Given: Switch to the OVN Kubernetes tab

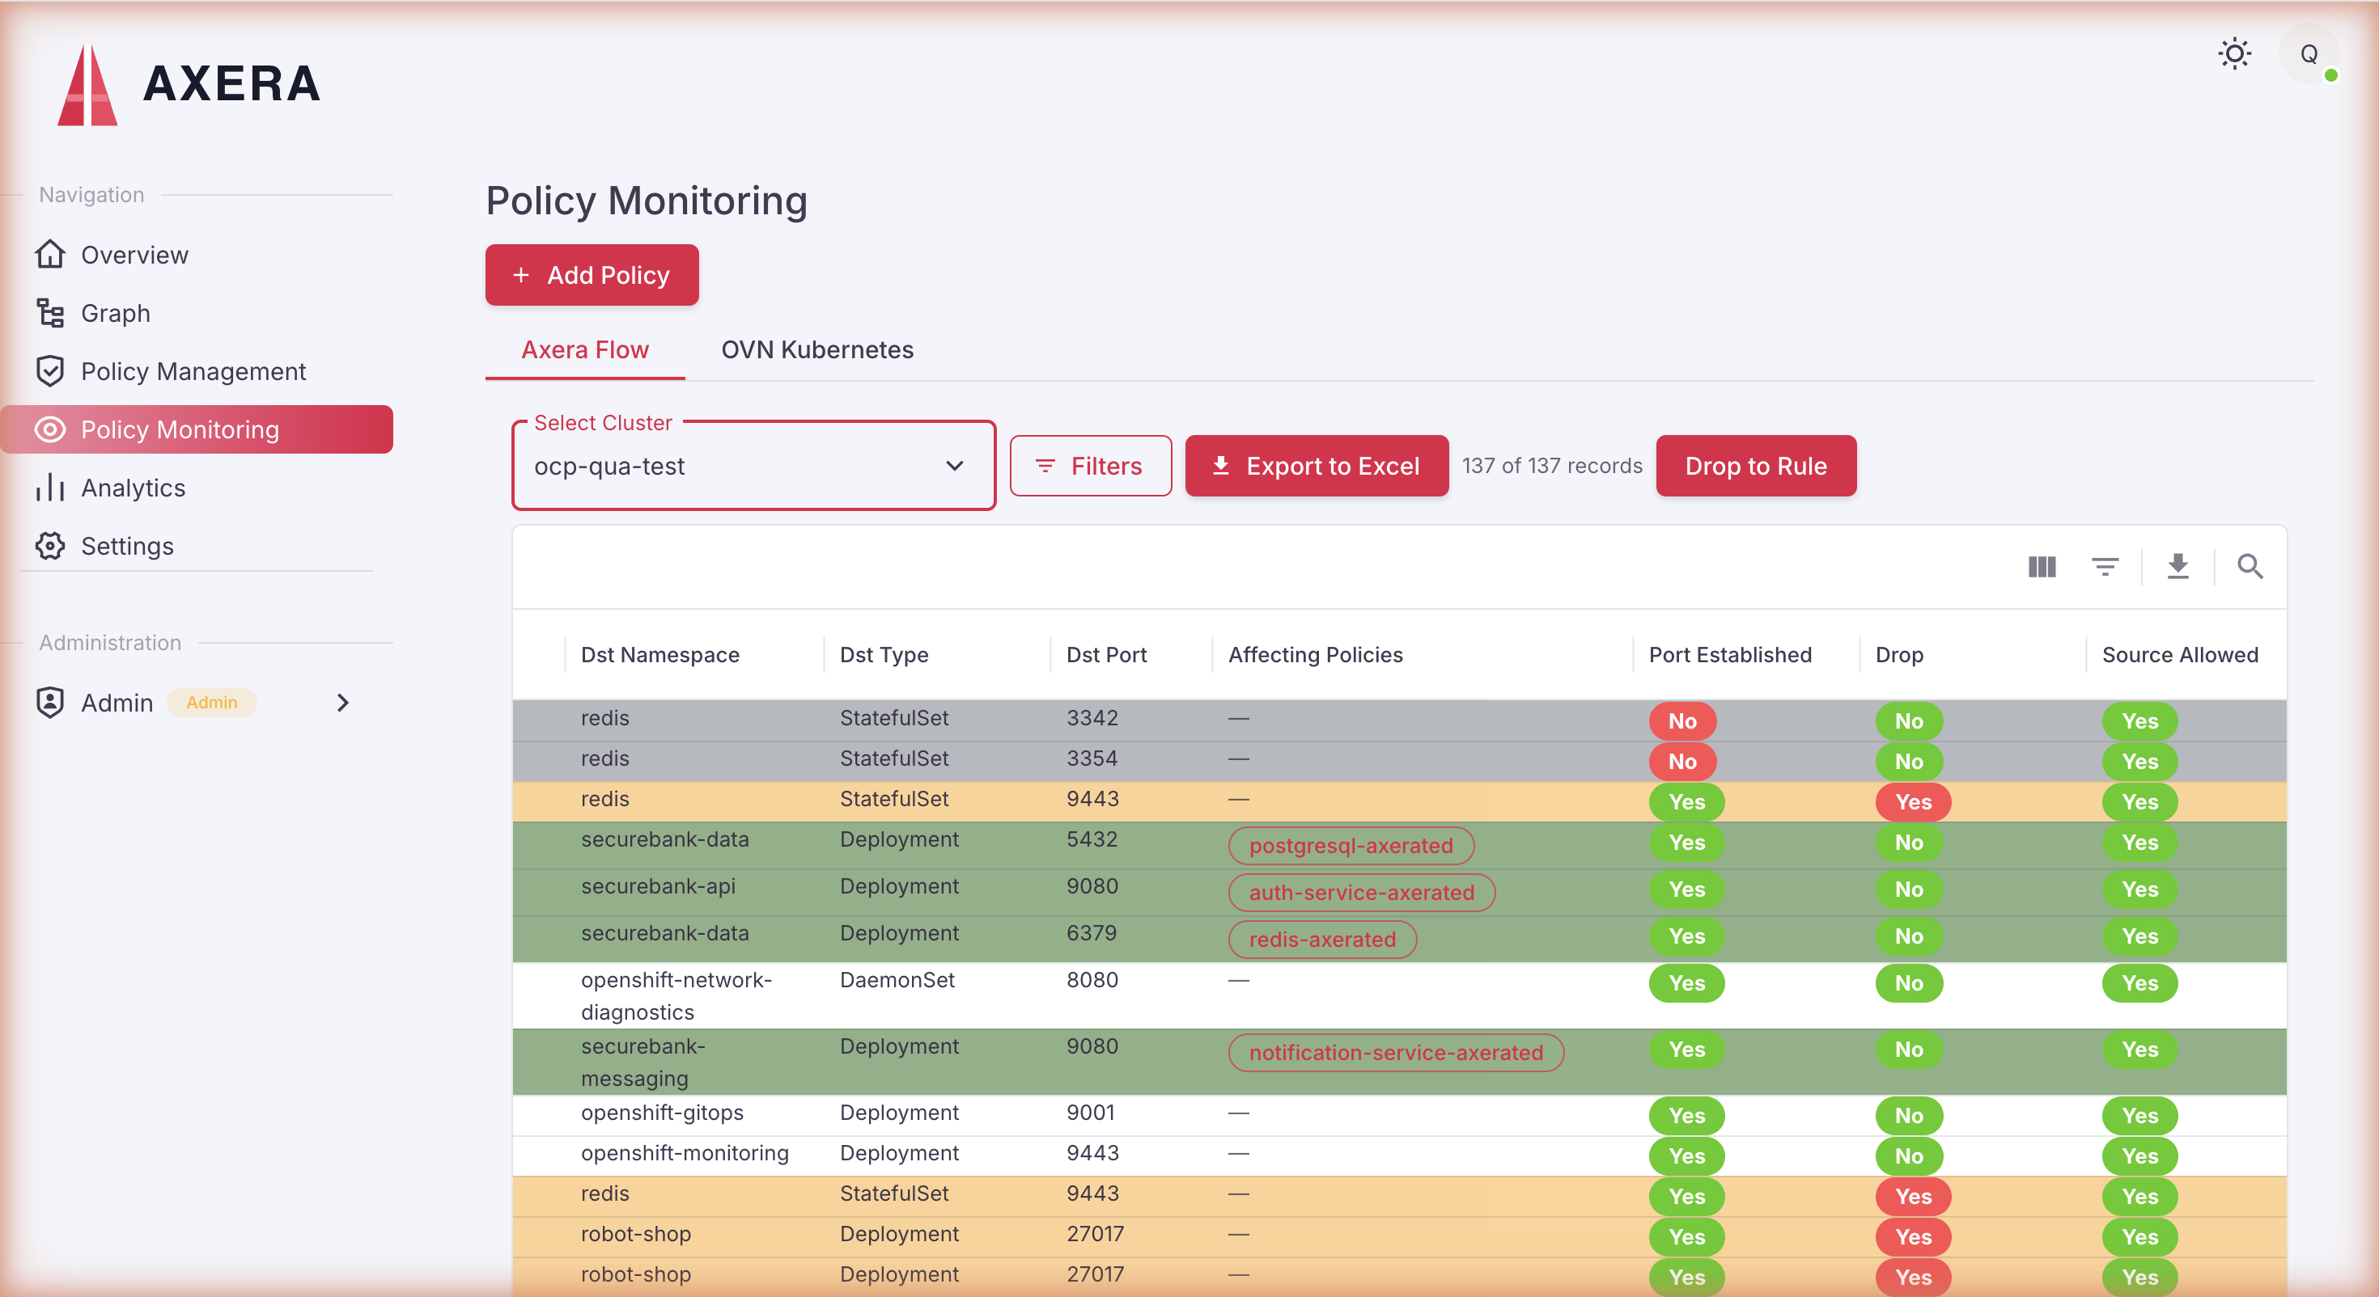Looking at the screenshot, I should click(x=816, y=350).
